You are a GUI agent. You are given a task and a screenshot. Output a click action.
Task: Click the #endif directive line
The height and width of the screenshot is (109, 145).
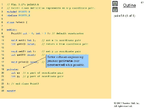pos(11,91)
